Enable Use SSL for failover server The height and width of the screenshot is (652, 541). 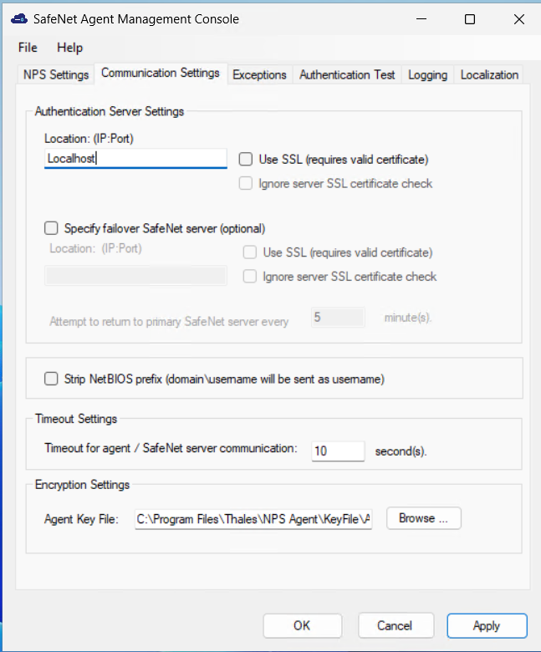click(x=249, y=252)
